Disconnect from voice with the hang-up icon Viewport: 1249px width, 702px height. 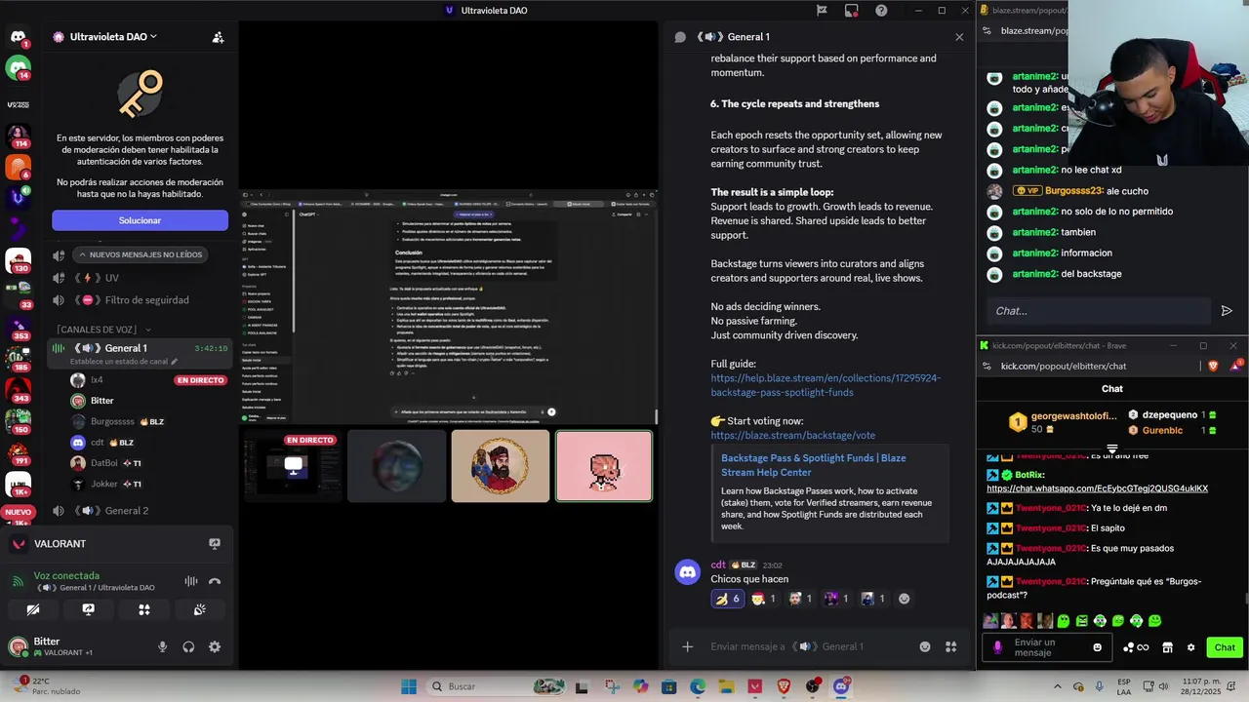pos(215,581)
